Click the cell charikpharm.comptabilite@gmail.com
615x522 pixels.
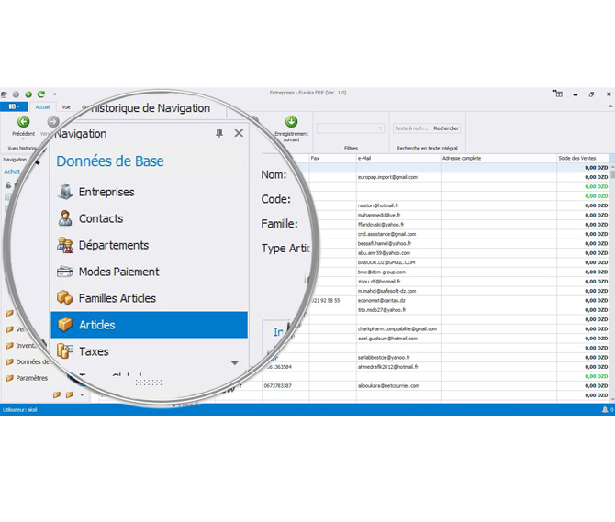pos(398,328)
